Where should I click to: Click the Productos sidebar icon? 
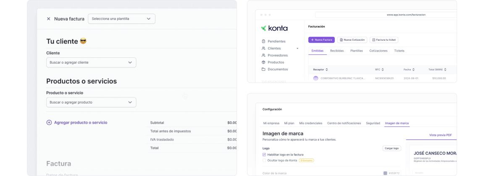click(x=263, y=62)
